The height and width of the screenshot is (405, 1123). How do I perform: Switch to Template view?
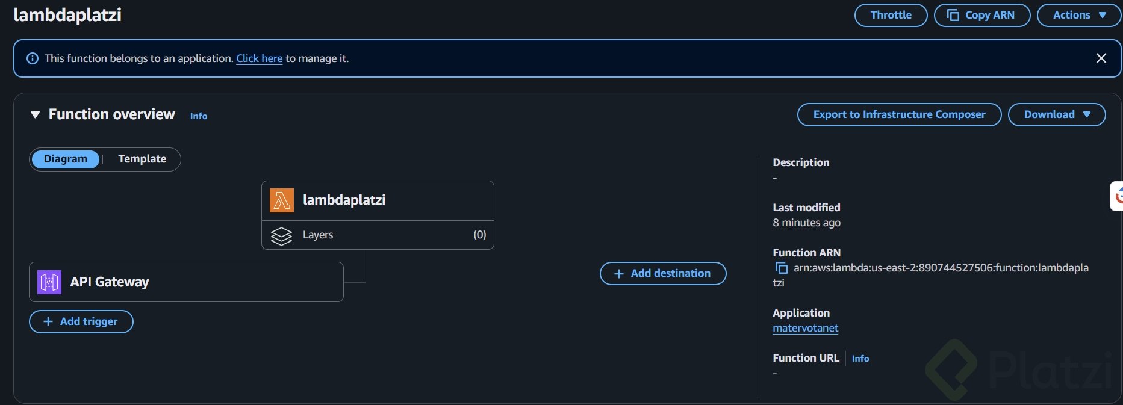click(x=142, y=159)
